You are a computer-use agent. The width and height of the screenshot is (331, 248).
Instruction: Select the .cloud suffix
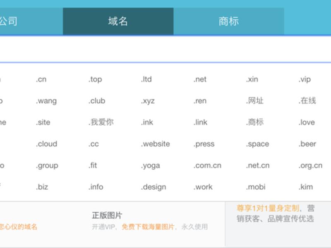pyautogui.click(x=46, y=144)
